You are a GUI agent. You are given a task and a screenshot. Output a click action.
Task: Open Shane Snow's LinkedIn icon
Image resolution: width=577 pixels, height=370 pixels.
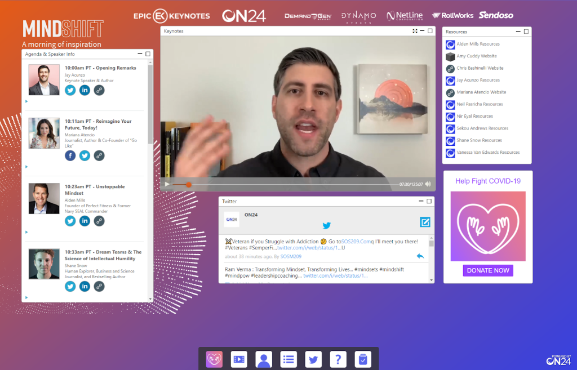(85, 287)
